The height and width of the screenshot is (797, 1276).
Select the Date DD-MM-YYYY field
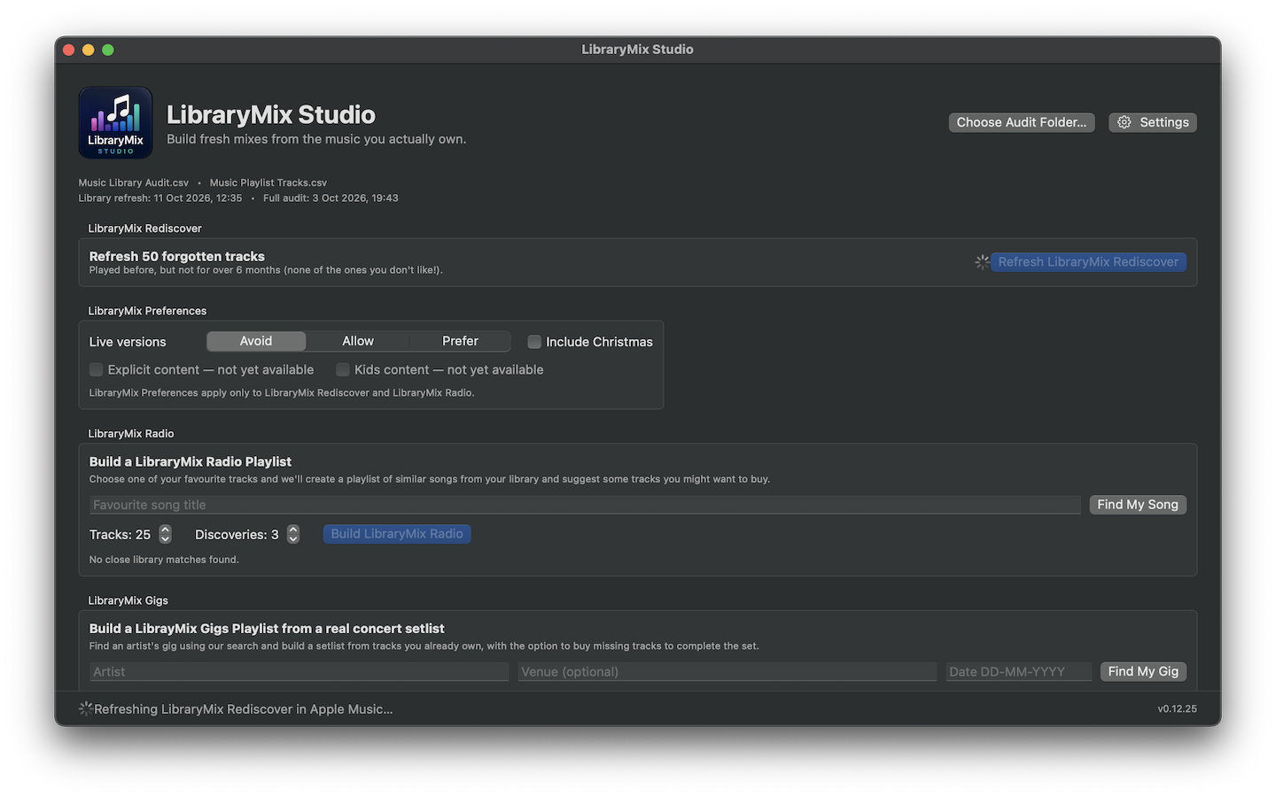(1019, 671)
